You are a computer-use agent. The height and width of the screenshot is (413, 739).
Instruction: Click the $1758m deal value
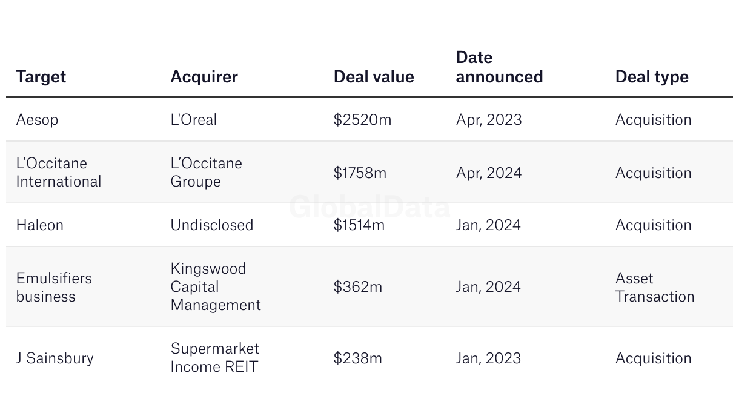tap(360, 173)
